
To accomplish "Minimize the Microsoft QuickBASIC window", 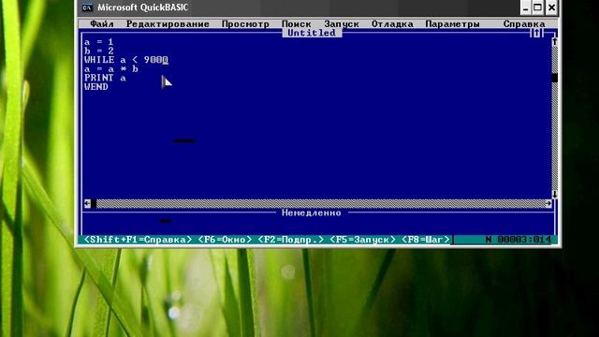I will [526, 7].
